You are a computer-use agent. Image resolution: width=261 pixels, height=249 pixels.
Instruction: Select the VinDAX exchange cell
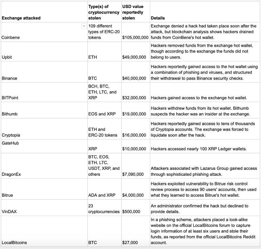click(x=44, y=208)
